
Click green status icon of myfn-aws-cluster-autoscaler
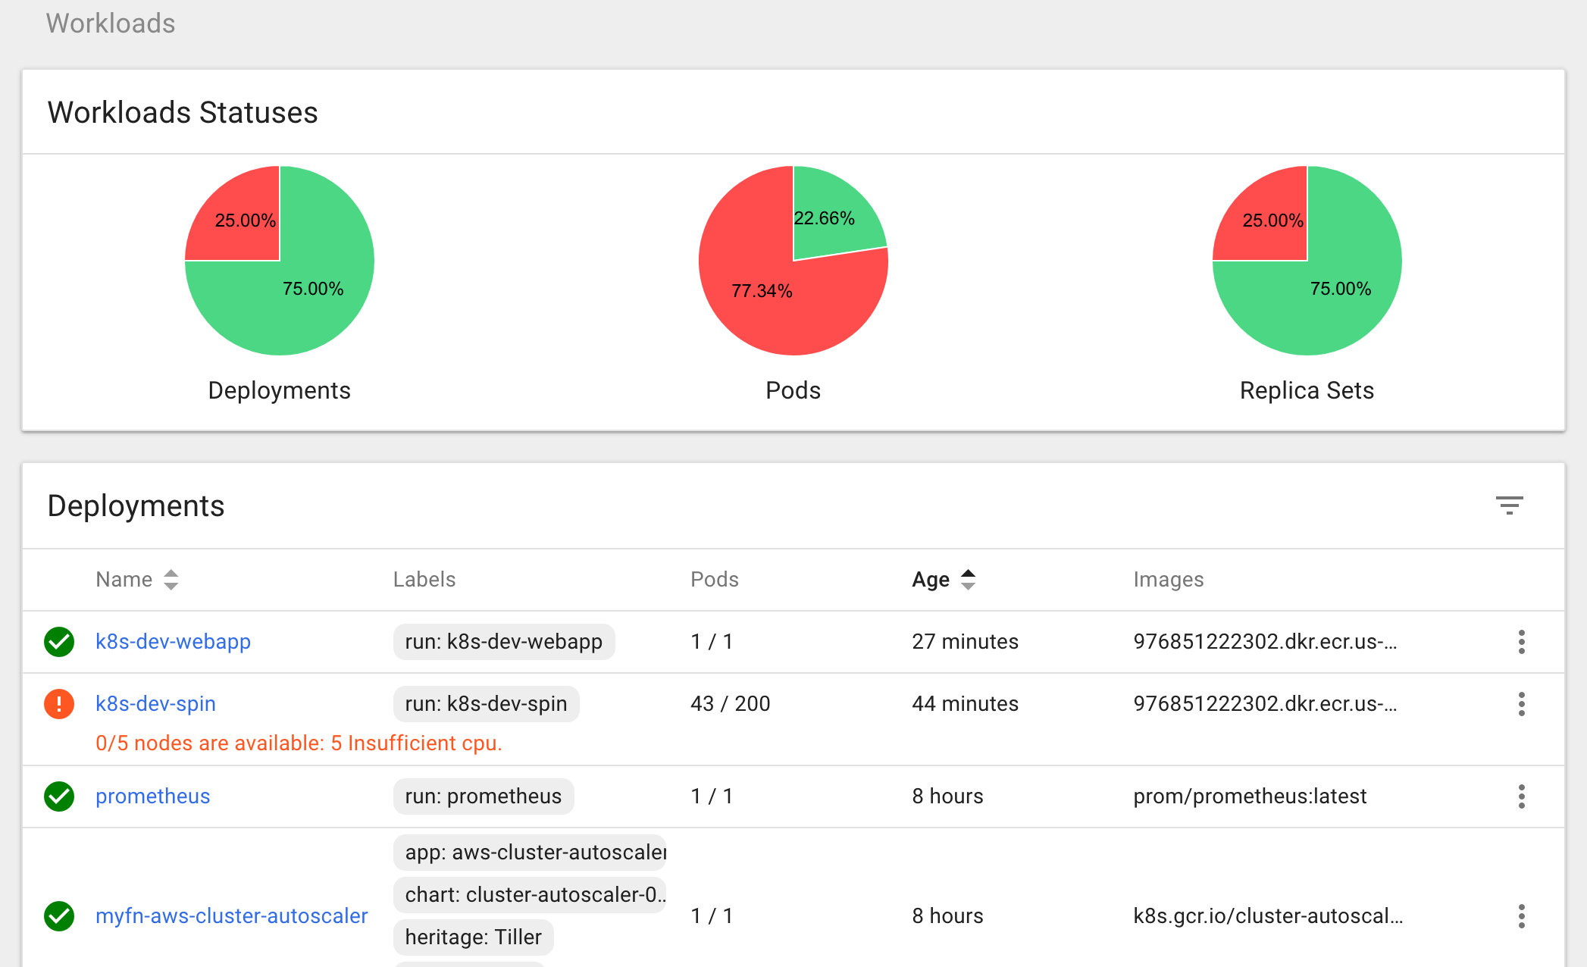(59, 916)
